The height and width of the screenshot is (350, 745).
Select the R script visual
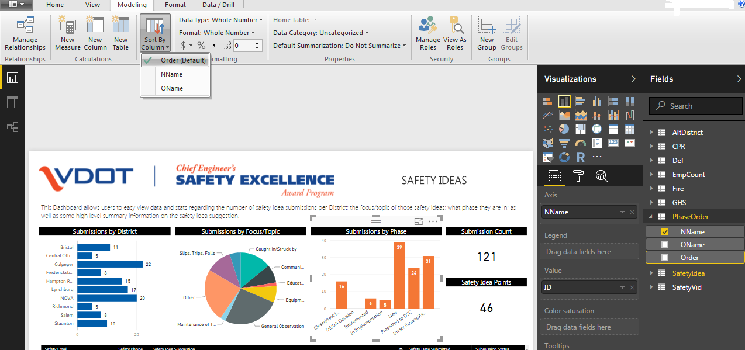pyautogui.click(x=581, y=157)
